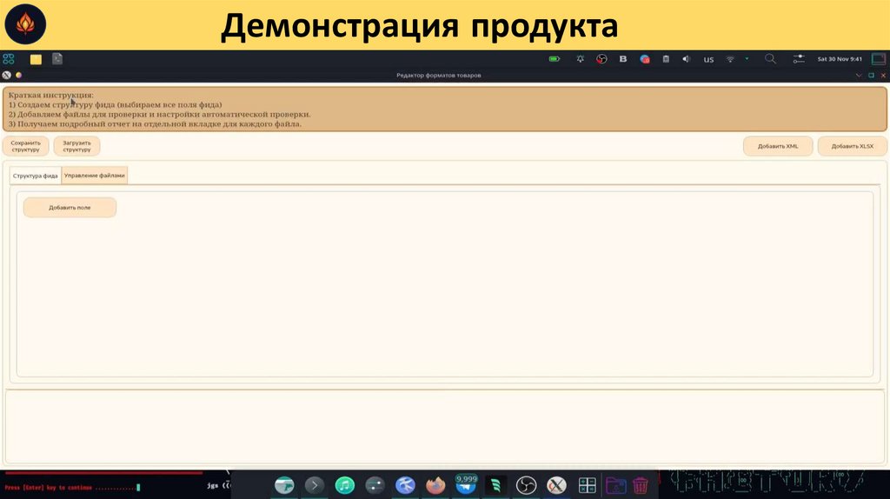The width and height of the screenshot is (890, 499).
Task: Open the clipboard tray icon
Action: [666, 59]
